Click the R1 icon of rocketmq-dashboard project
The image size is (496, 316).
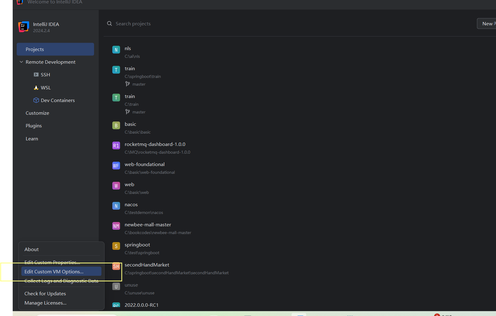point(116,146)
